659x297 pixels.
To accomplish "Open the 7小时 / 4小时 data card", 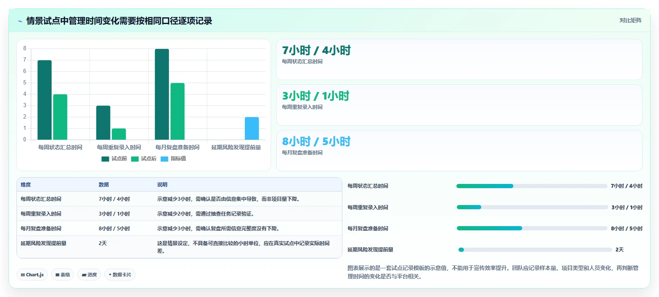I will pos(459,59).
